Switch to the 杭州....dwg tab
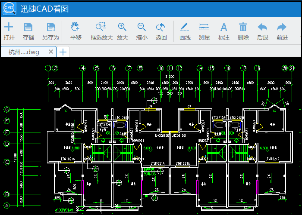This screenshot has width=302, height=215. (x=24, y=52)
